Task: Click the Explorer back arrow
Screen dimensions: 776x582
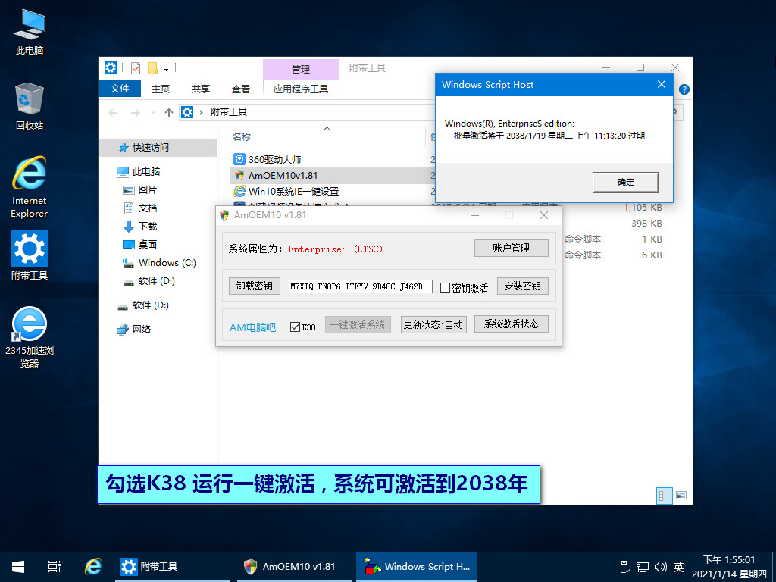Action: (x=114, y=113)
